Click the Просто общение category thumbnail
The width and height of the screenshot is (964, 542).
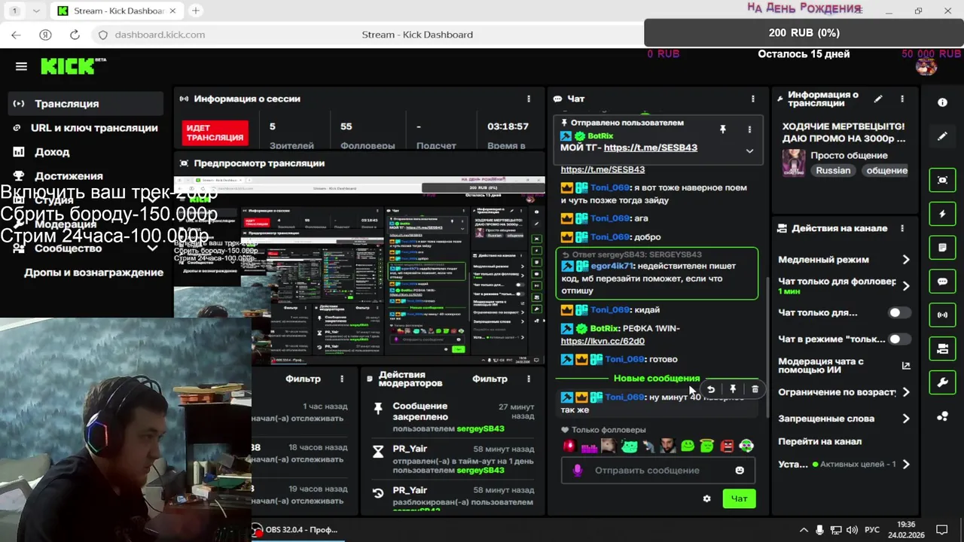[794, 163]
